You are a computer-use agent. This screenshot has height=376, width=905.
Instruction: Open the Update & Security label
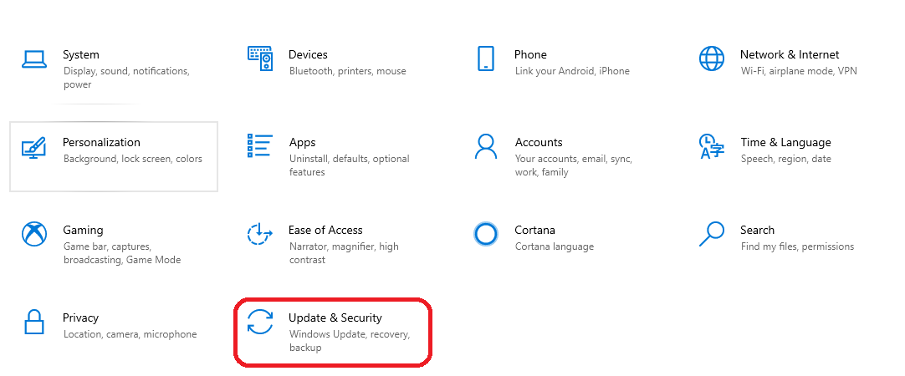pos(335,318)
